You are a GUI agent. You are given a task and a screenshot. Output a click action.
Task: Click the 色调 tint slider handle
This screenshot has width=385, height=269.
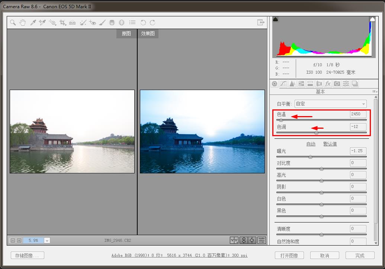point(316,133)
